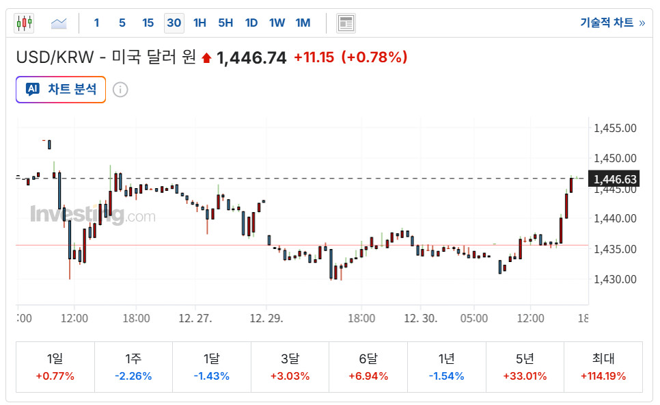
Task: Select the 30 minute interval
Action: 174,23
